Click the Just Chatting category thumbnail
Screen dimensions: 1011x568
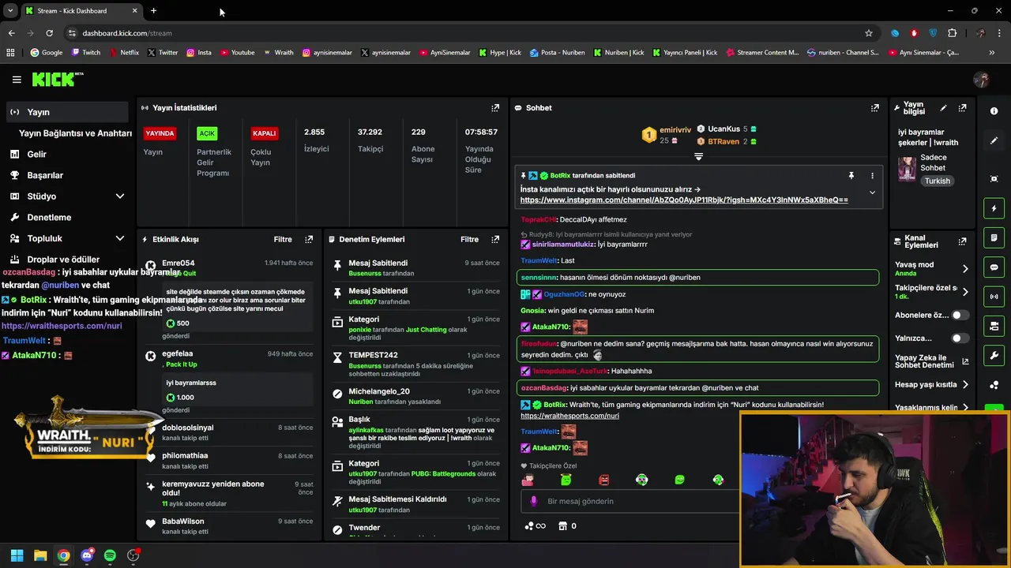click(x=907, y=168)
